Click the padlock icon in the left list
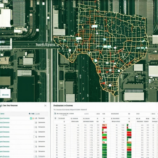Viewport: 158px width, 158px height. click(x=36, y=123)
